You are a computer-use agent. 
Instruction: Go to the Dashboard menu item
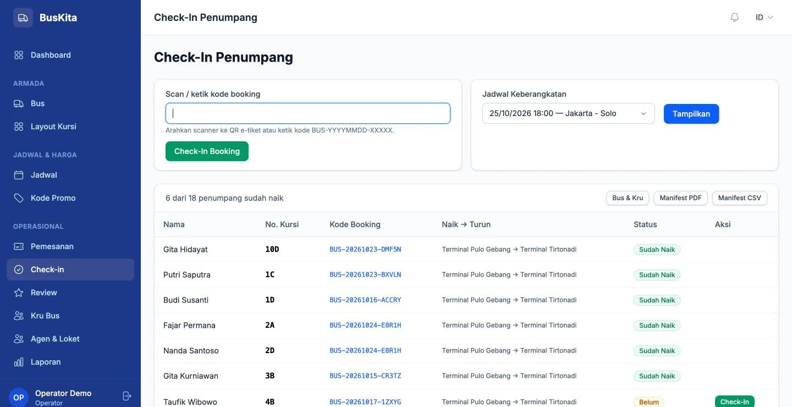tap(70, 55)
